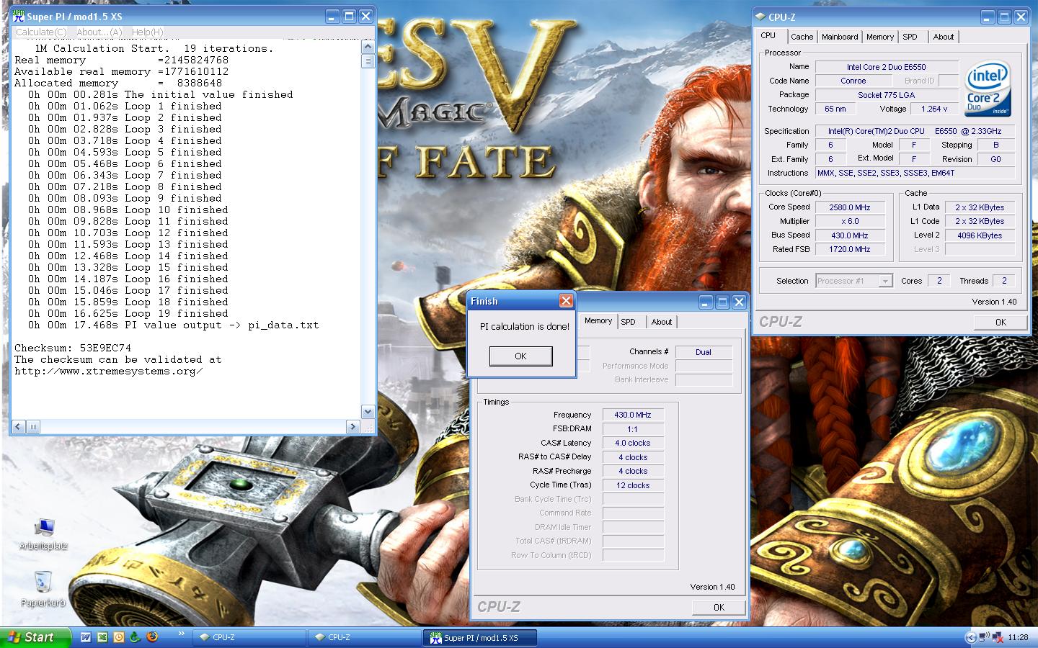Click the 'Checksum: 53E9EC74' line
1038x648 pixels.
73,348
